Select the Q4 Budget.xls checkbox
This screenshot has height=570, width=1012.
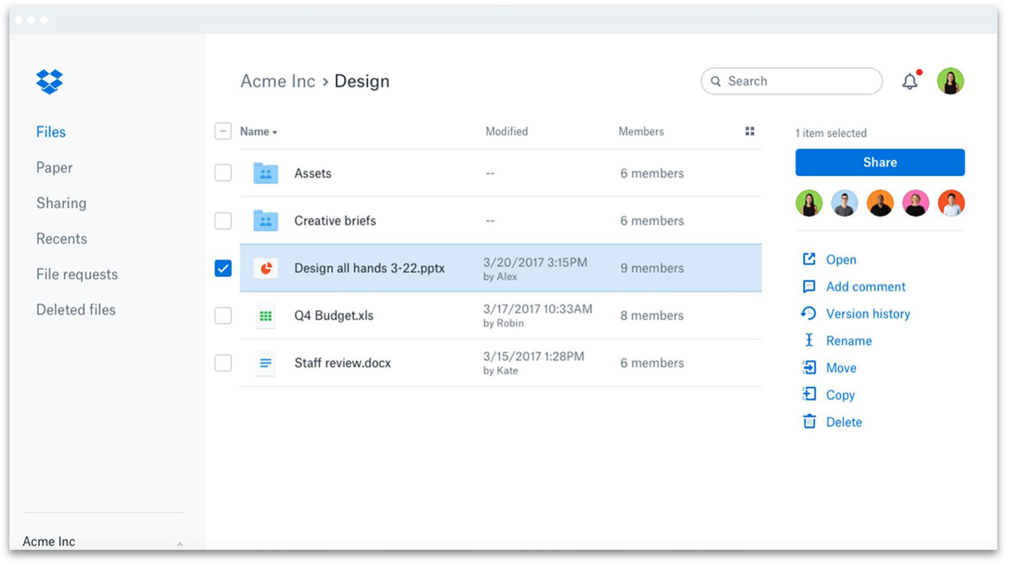(x=222, y=315)
